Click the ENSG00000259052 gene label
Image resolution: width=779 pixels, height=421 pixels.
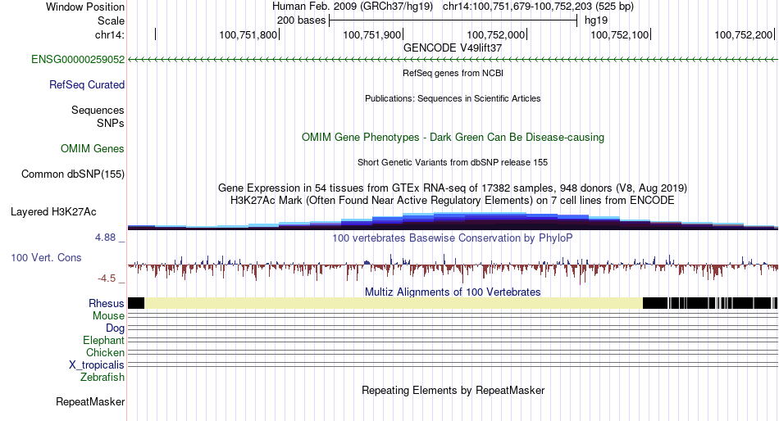click(x=78, y=60)
